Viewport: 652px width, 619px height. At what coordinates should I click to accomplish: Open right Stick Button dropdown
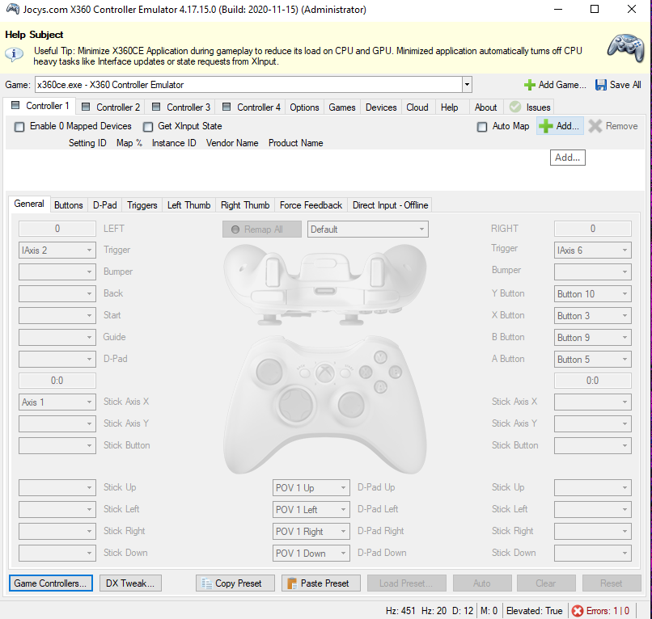pos(592,445)
